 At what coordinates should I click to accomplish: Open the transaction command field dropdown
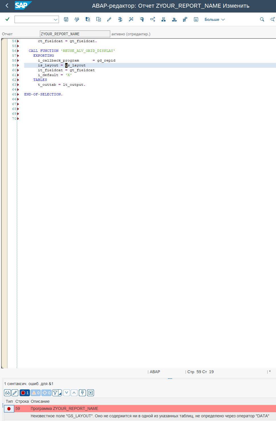point(56,20)
